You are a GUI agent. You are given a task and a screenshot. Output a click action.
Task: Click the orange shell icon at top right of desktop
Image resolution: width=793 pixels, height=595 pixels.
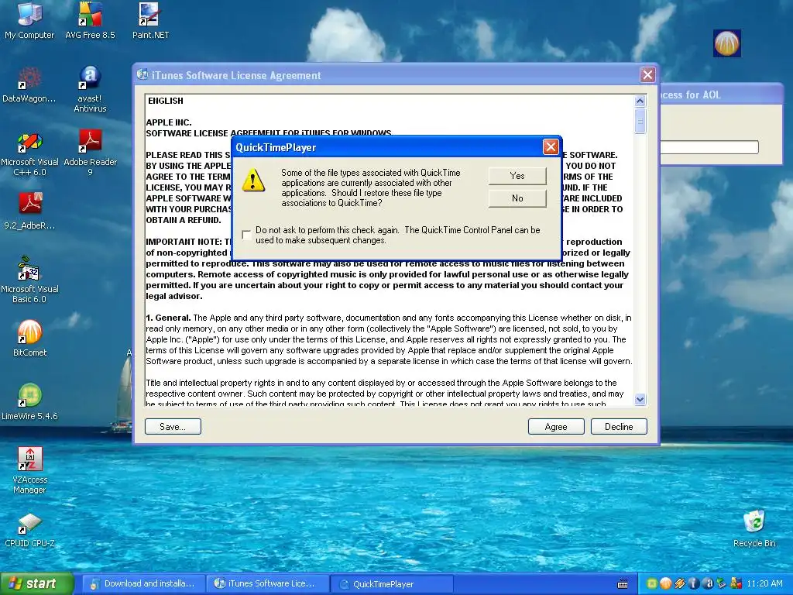[726, 43]
